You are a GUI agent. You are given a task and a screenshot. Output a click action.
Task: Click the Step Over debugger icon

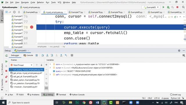point(43,55)
